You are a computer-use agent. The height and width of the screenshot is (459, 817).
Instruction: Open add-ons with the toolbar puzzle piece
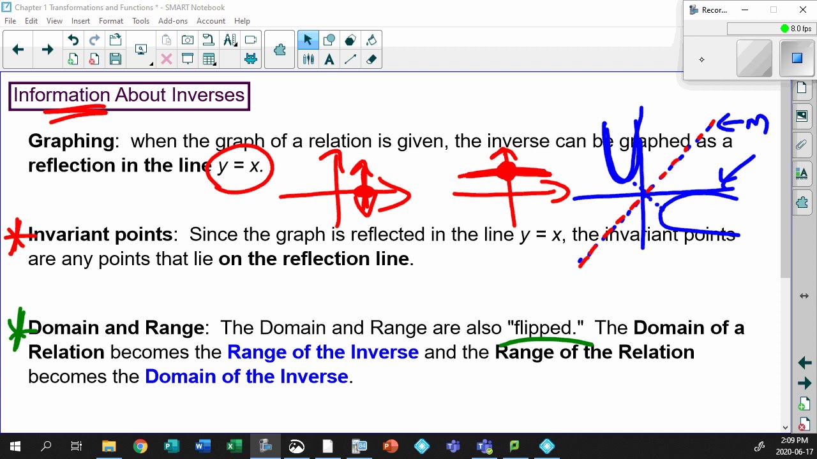280,50
